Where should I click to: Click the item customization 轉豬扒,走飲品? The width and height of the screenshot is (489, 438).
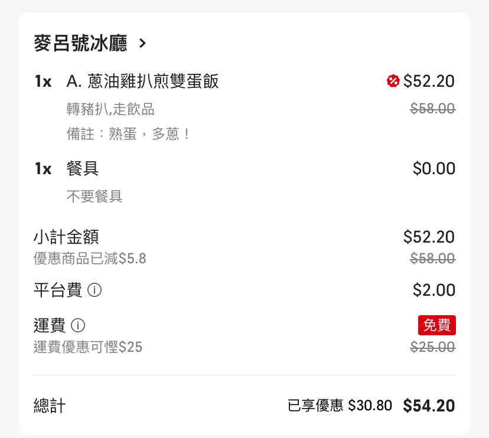point(110,109)
